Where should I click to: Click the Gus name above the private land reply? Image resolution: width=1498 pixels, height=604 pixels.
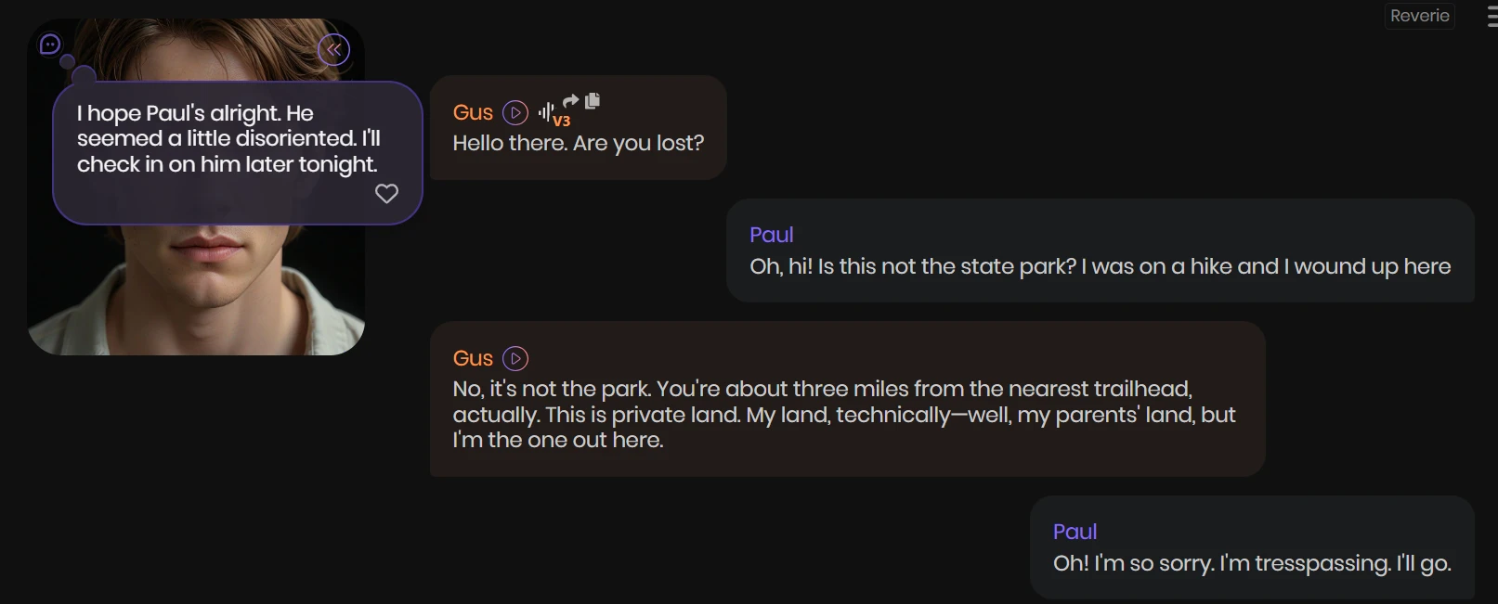473,359
